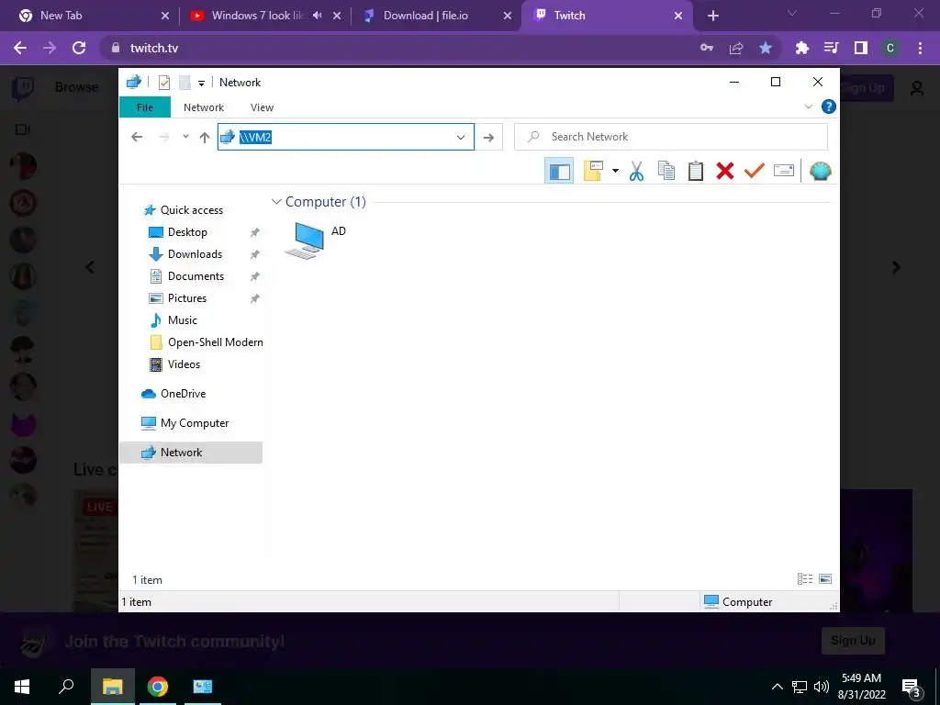Select Network in the navigation pane

tap(191, 453)
